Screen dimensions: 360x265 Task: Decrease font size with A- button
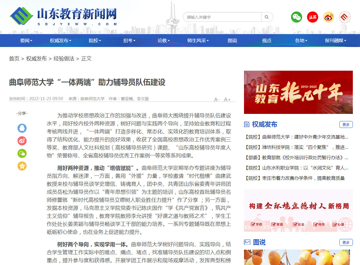(217, 99)
